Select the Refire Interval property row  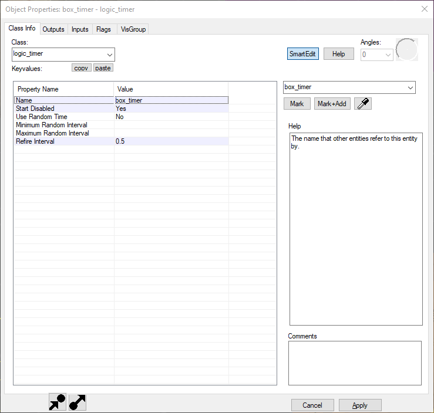(x=121, y=141)
